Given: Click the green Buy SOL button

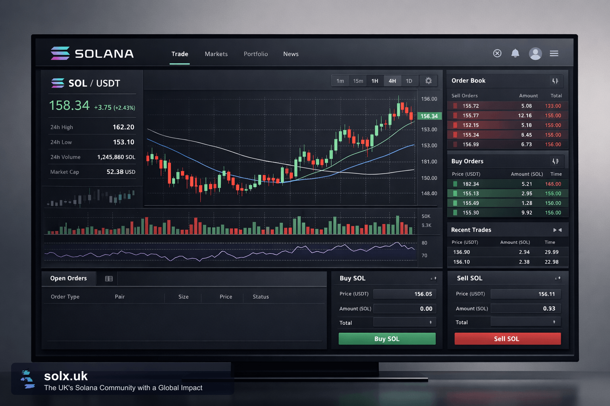Looking at the screenshot, I should [x=387, y=339].
